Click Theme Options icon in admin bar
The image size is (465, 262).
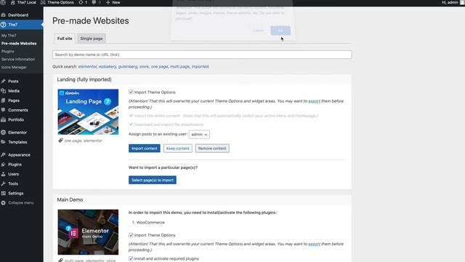tap(43, 2)
